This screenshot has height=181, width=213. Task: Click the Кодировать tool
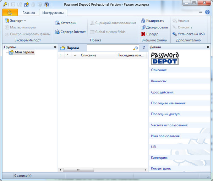(153, 21)
